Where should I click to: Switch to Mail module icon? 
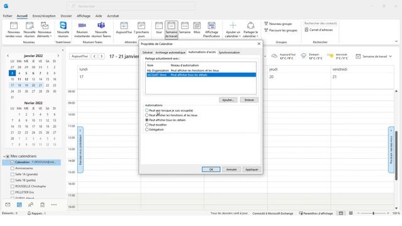coord(8,205)
